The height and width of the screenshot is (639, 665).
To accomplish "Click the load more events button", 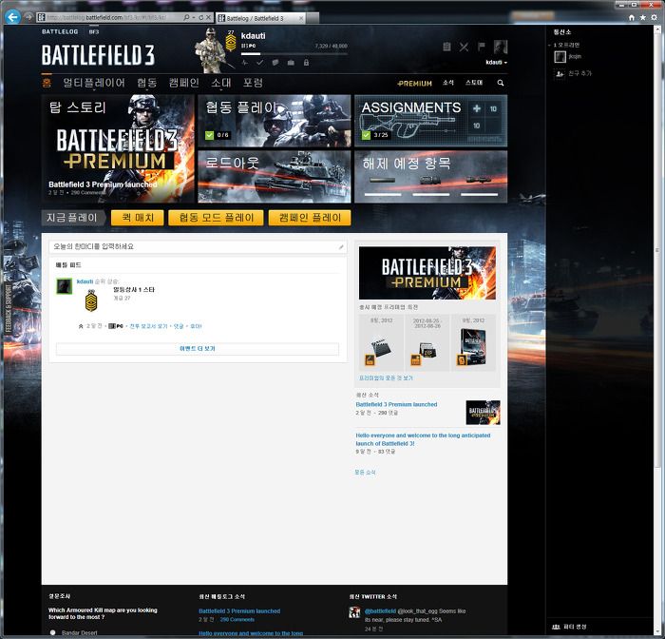I will tap(198, 349).
